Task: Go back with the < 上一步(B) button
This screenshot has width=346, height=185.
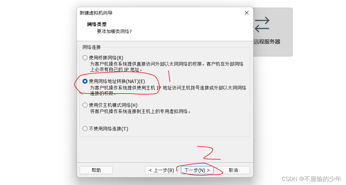Action: pyautogui.click(x=161, y=170)
